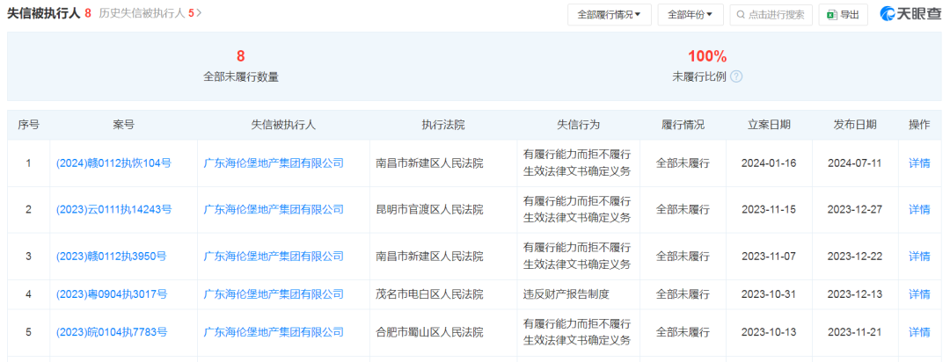
Task: Click 详情 for case 皖0104执7783号
Action: click(x=919, y=332)
